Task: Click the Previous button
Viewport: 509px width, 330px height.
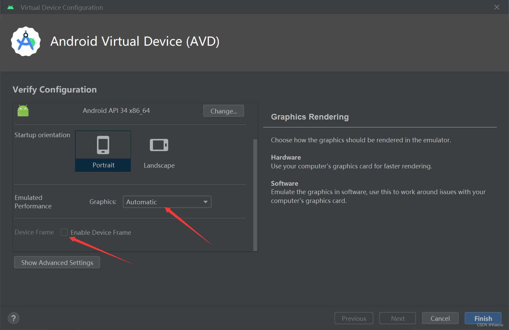Action: click(x=354, y=318)
